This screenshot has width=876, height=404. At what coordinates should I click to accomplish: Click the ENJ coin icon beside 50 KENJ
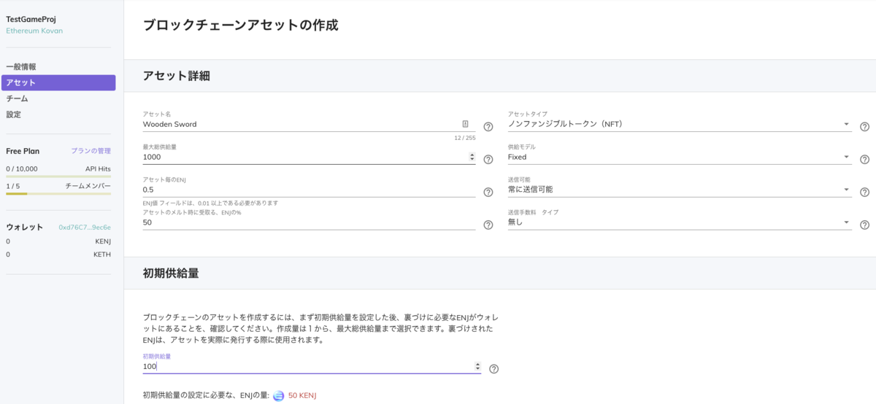click(278, 396)
